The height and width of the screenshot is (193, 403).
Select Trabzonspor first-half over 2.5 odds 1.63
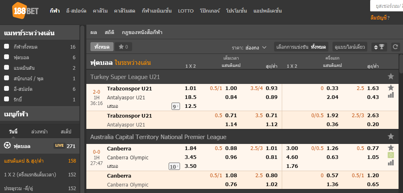(373, 88)
